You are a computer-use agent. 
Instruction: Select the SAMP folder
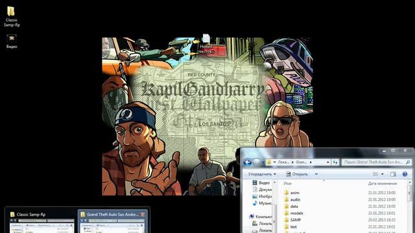click(x=292, y=220)
